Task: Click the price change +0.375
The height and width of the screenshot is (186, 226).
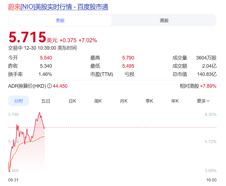Action: click(68, 40)
